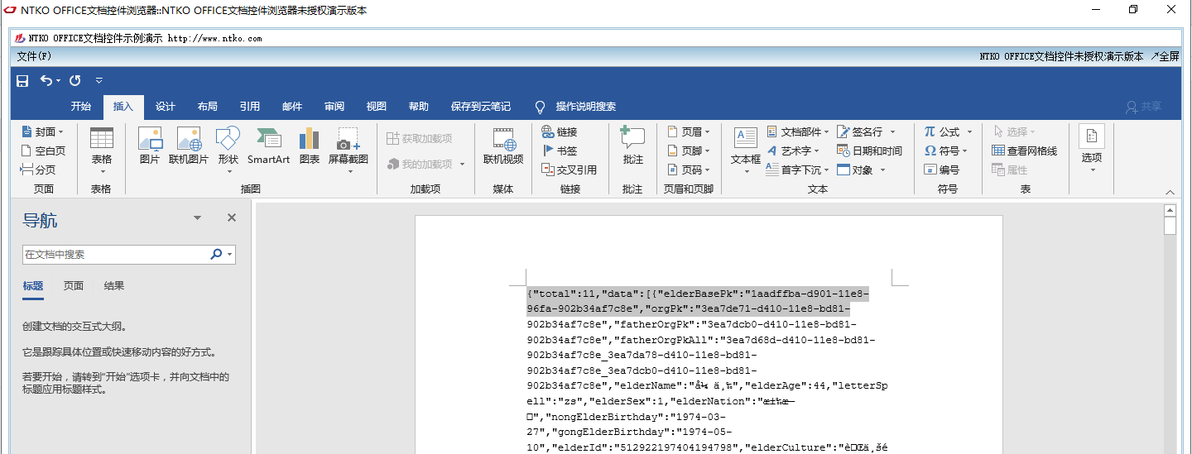The width and height of the screenshot is (1192, 454).
Task: Open the 页码 page number dropdown
Action: click(x=688, y=170)
